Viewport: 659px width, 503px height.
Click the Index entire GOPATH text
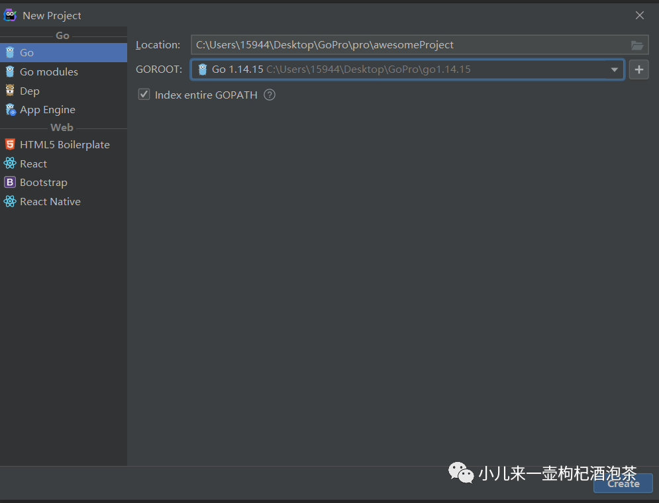pos(206,95)
